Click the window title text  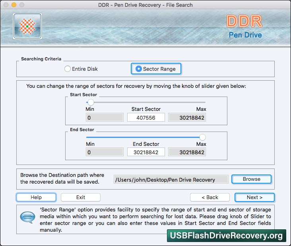[145, 5]
